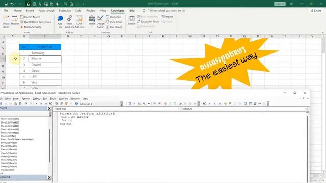This screenshot has width=326, height=183.
Task: Select ThisWorkbook in project tree
Action: point(8,170)
